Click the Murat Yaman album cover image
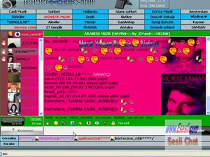 coord(184,94)
